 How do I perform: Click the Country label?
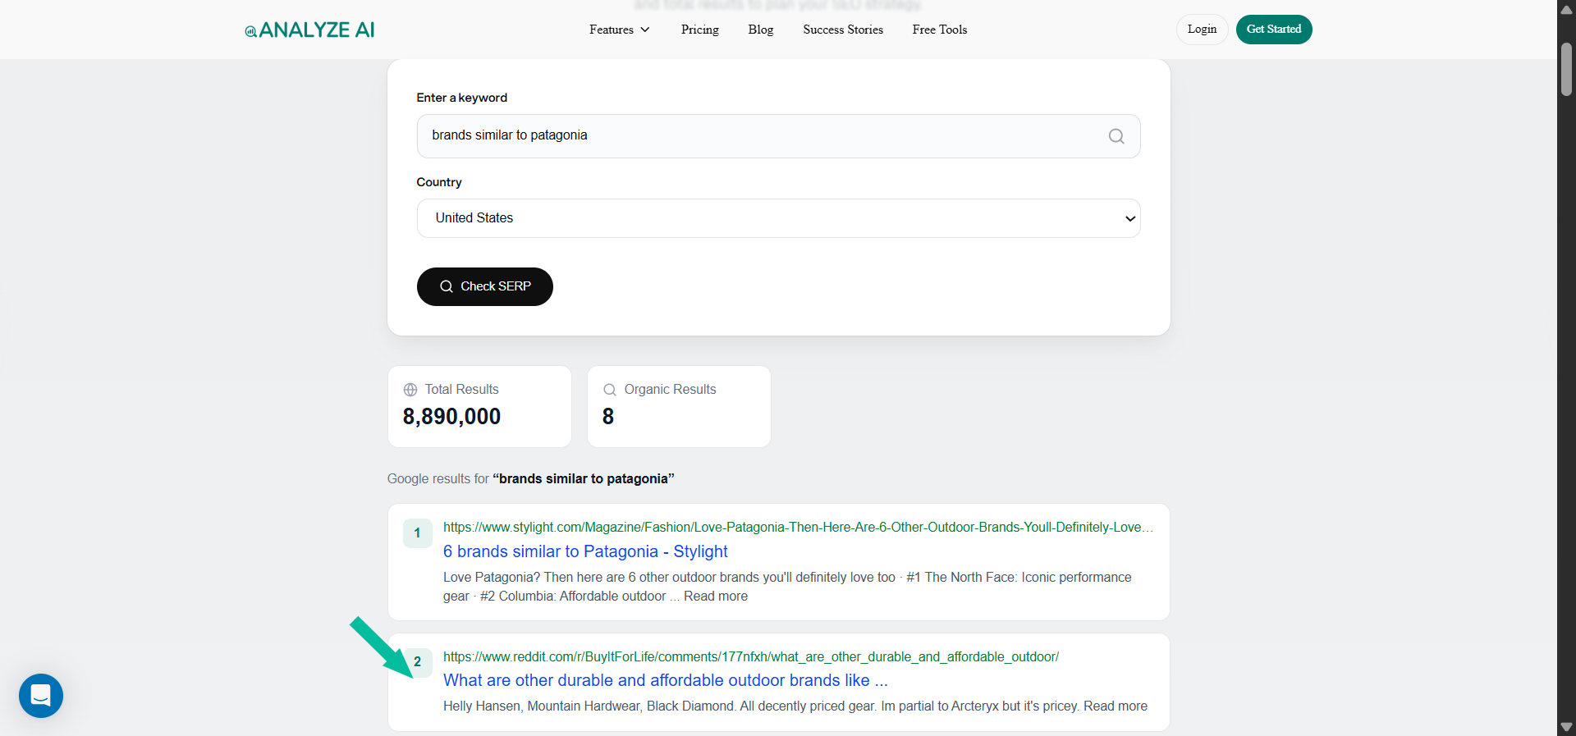coord(439,182)
